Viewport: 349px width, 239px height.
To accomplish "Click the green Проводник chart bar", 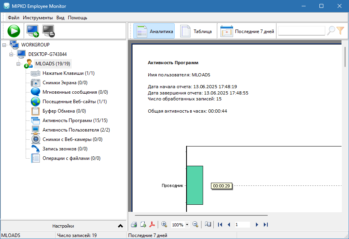I will tap(195, 185).
